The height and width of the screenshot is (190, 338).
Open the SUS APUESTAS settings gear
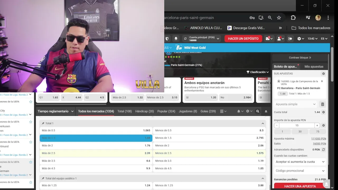[x=323, y=74]
